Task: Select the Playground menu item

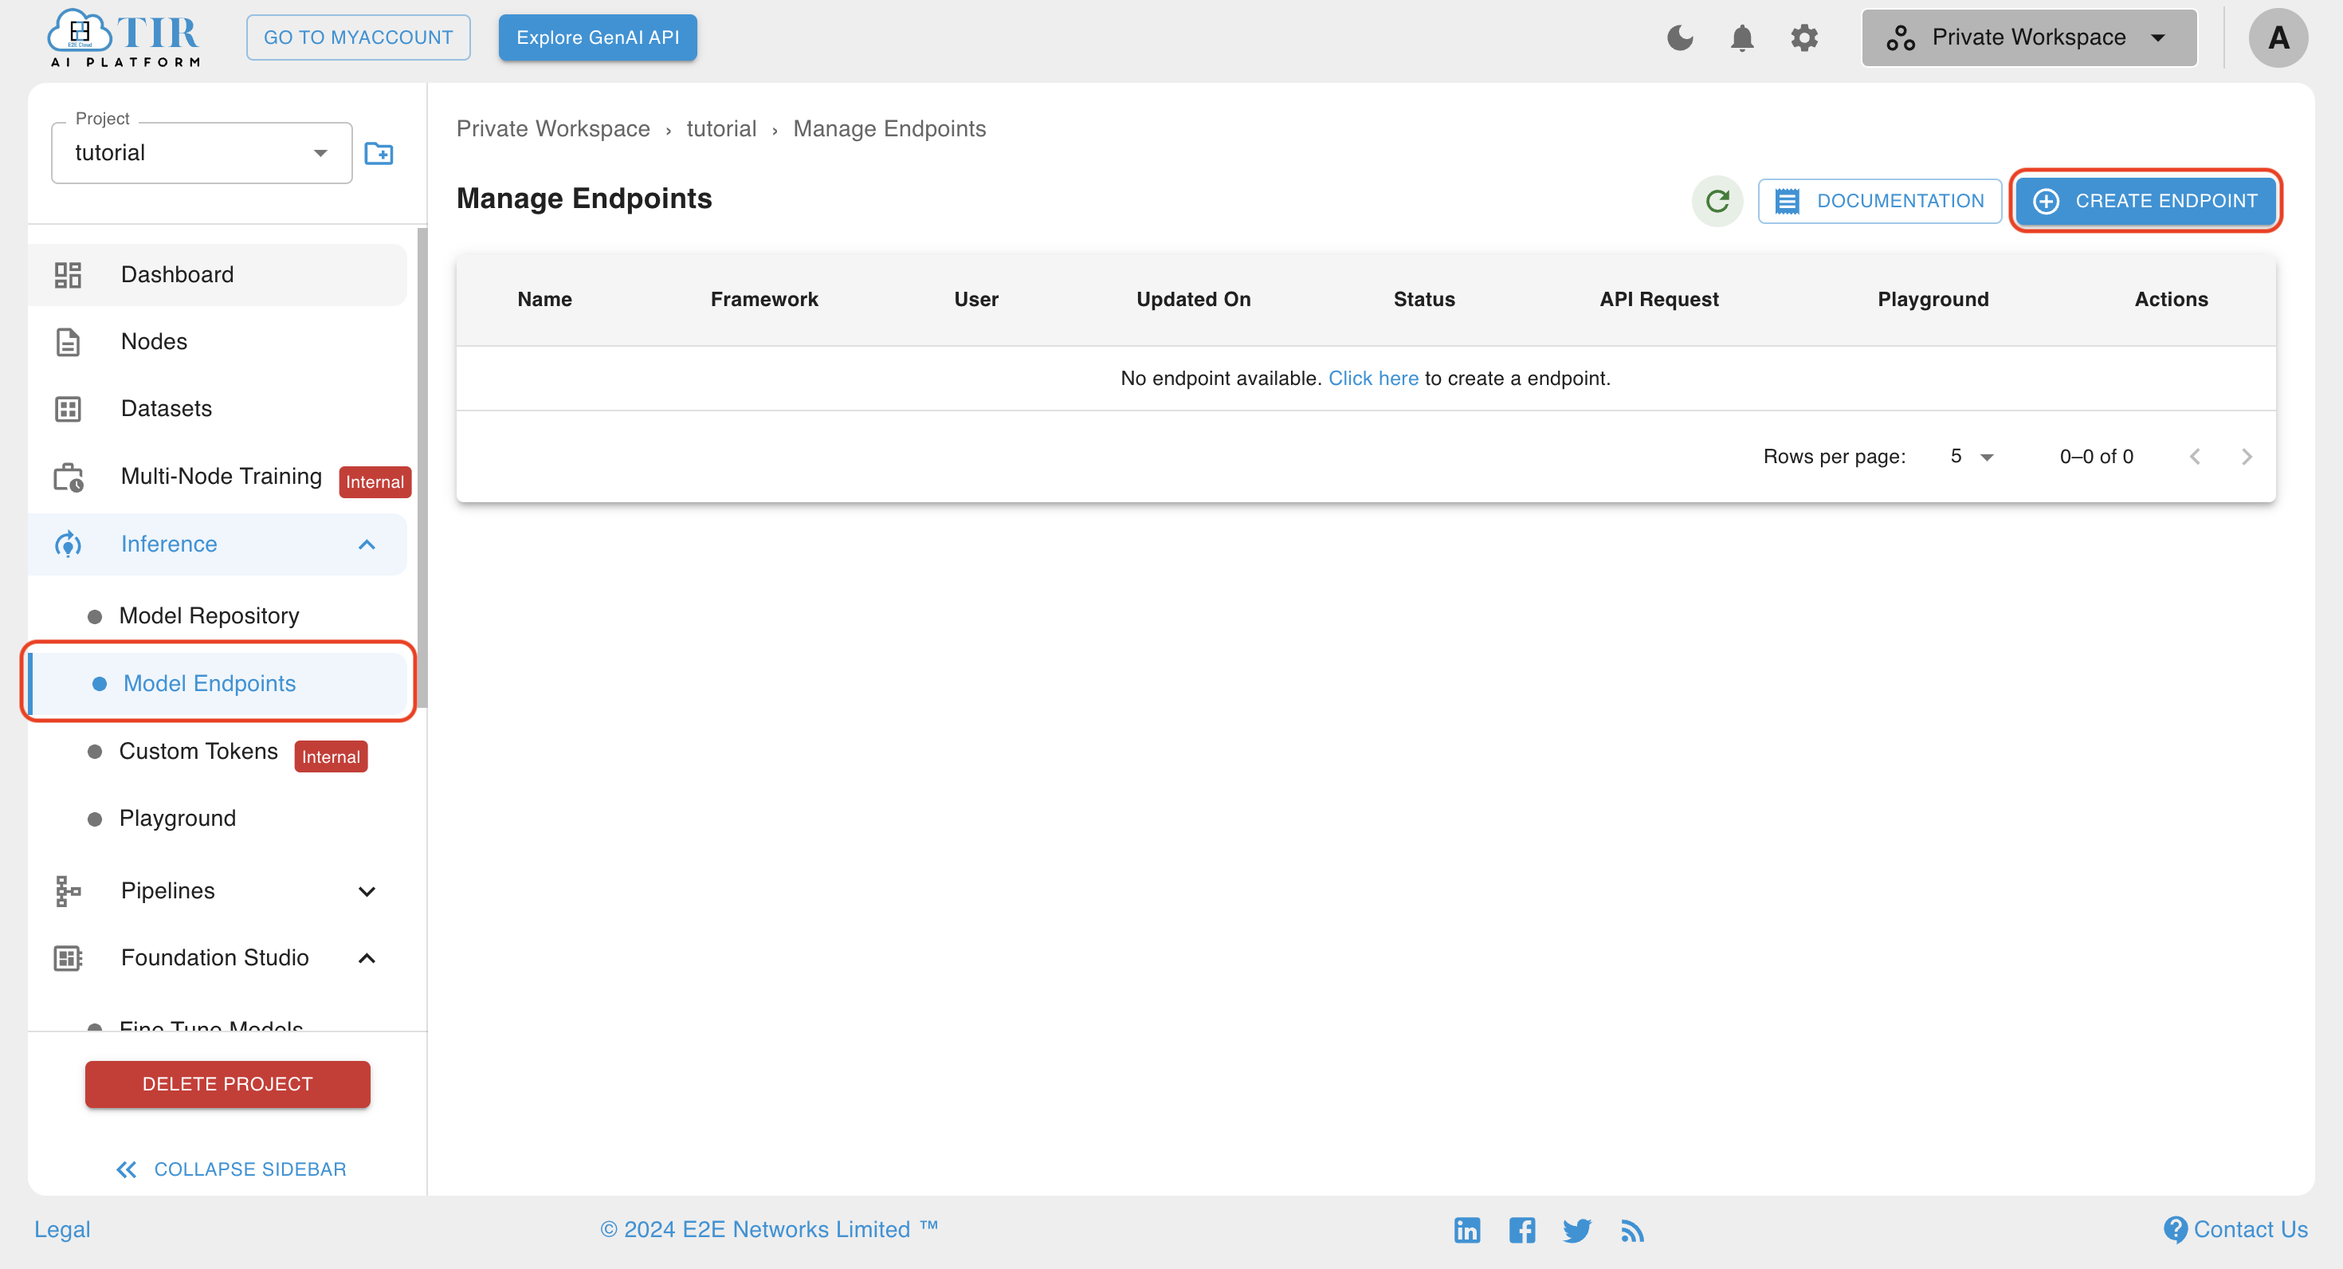Action: pyautogui.click(x=176, y=817)
